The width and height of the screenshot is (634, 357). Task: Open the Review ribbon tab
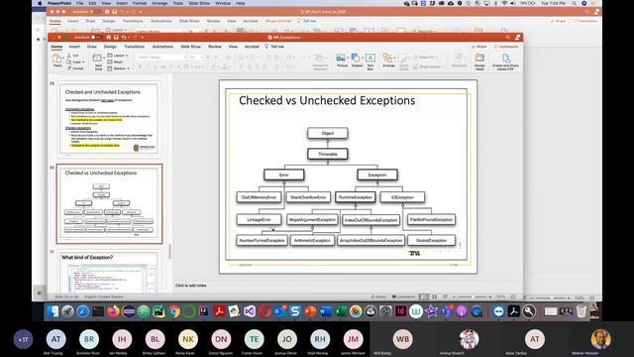click(215, 47)
